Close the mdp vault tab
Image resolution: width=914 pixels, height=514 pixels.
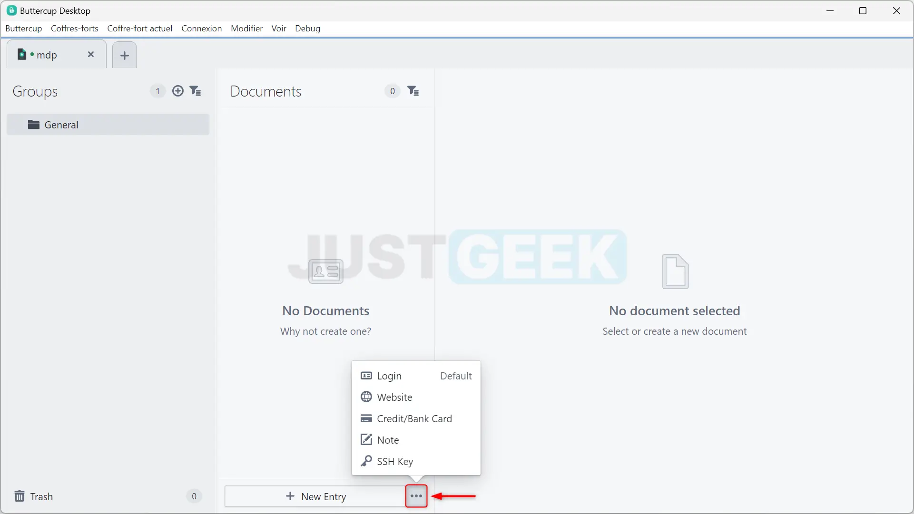(x=91, y=54)
